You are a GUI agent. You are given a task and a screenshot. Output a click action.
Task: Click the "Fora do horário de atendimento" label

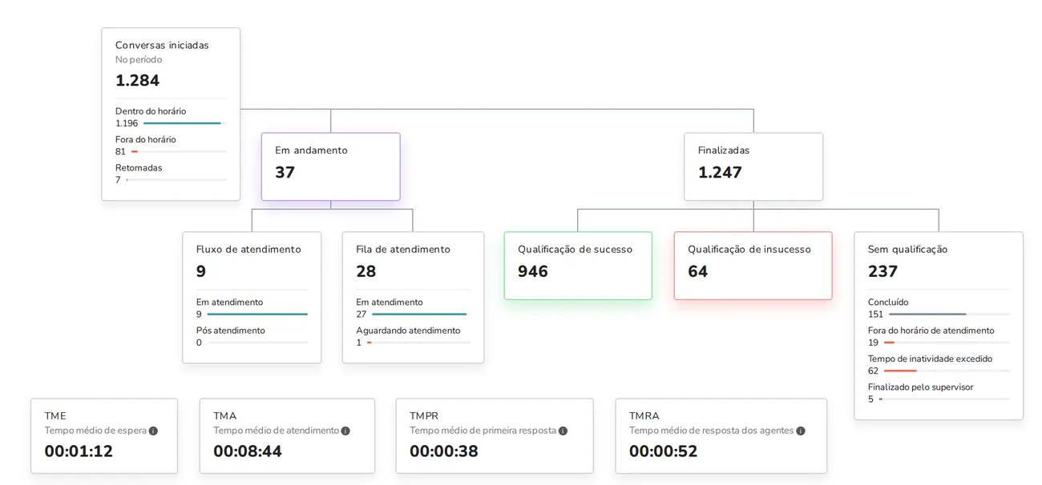tap(931, 331)
